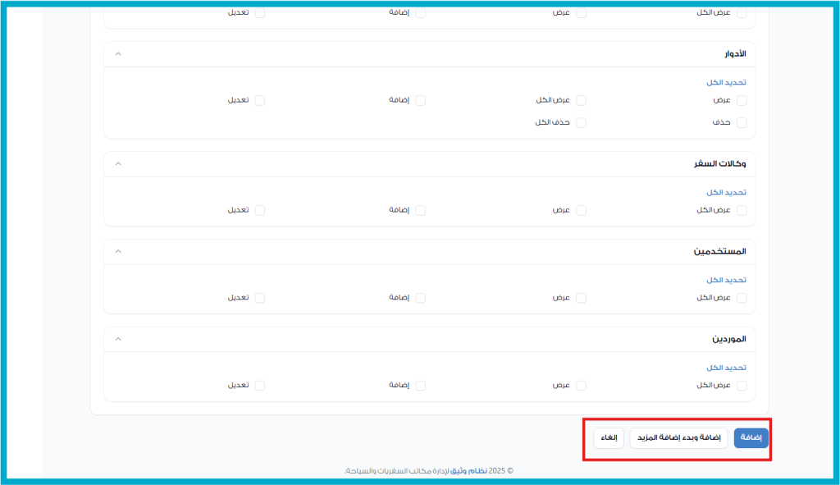Click تحديد الكل in وكالات السفر section
This screenshot has height=485, width=840.
[x=726, y=192]
